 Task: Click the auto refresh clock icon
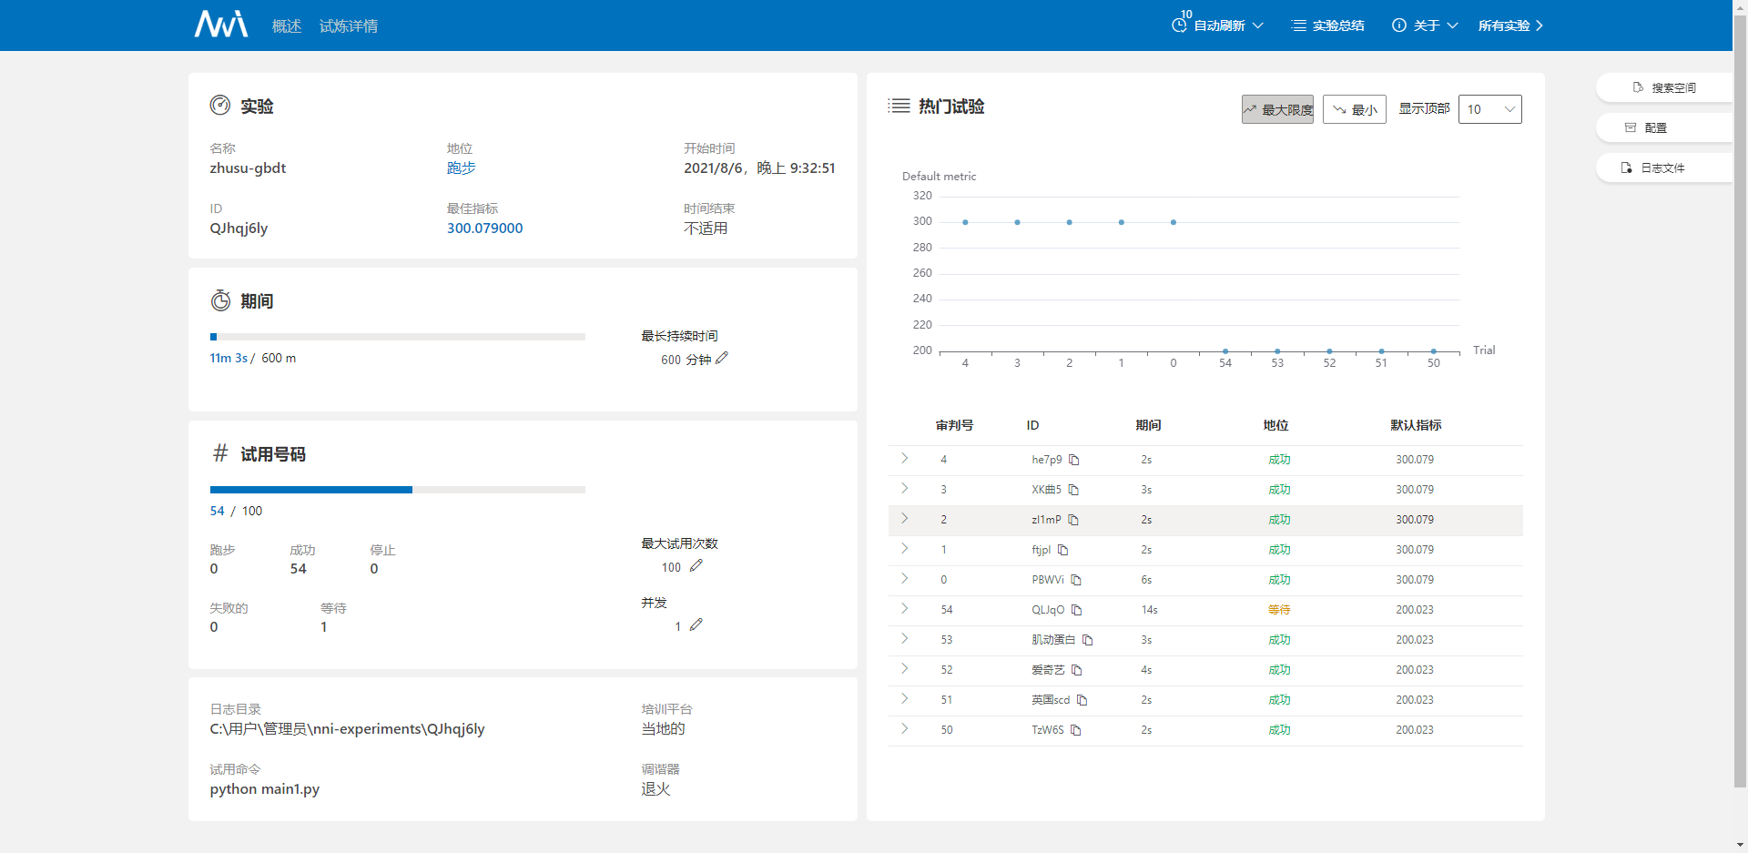[1179, 25]
